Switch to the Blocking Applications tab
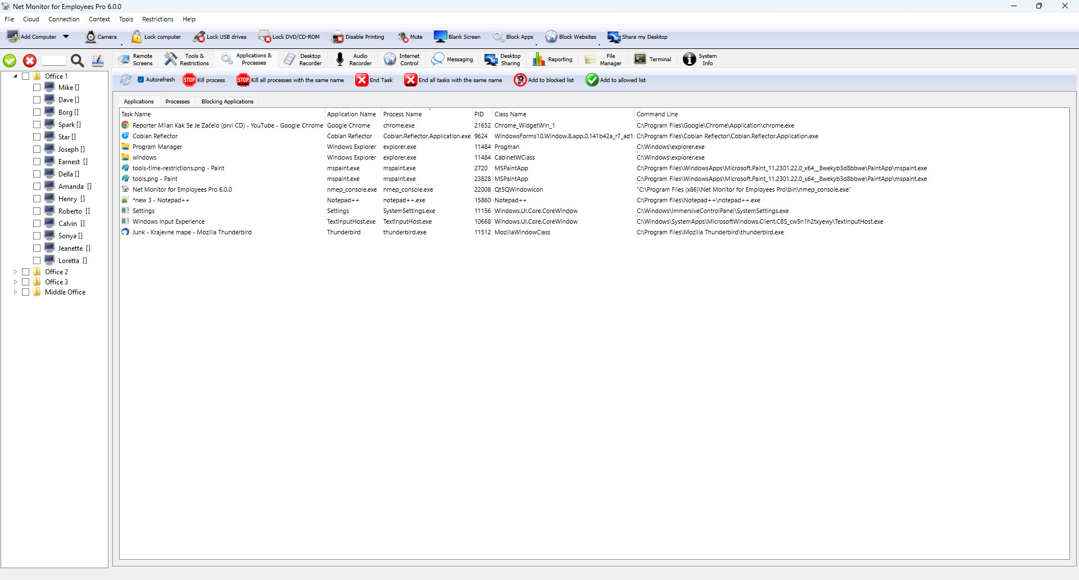 click(x=227, y=102)
